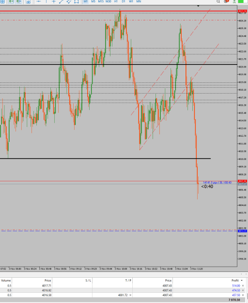
Task: Sort positions by Profit column header
Action: pos(209,280)
